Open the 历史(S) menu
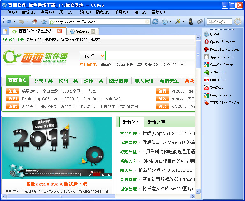This screenshot has width=245, height=201. [x=66, y=12]
